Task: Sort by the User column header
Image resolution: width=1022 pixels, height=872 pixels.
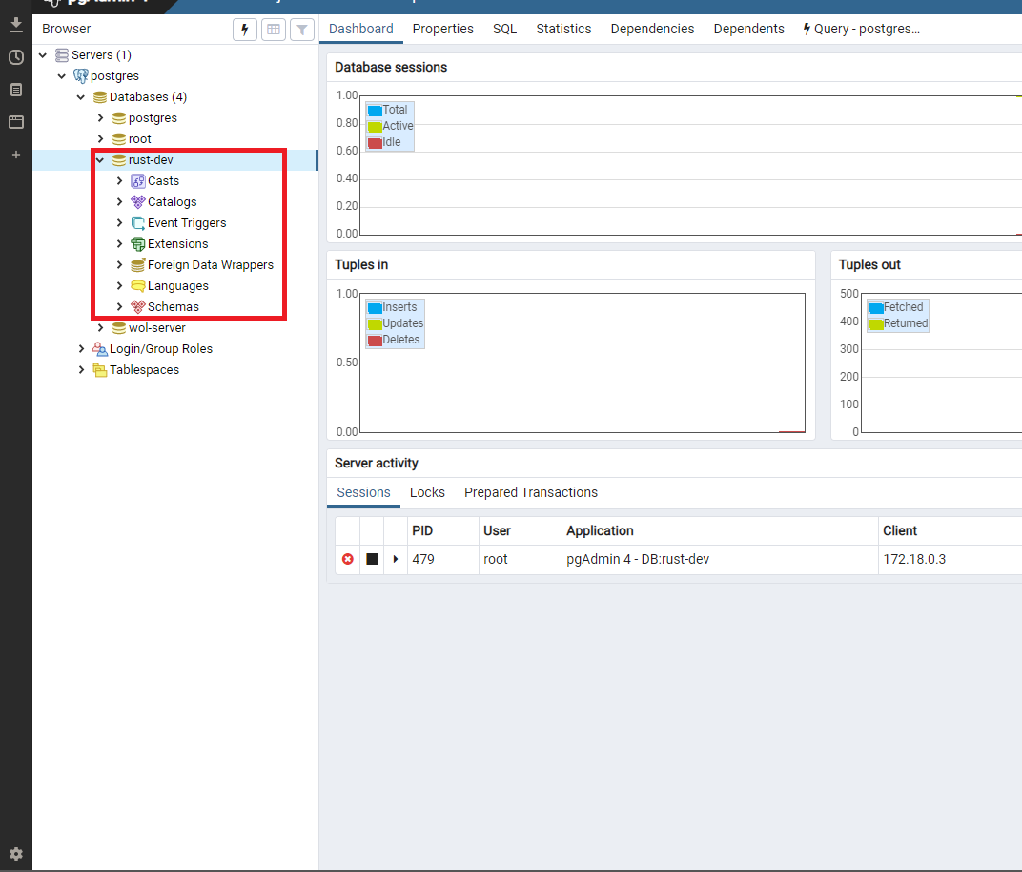Action: click(x=521, y=530)
